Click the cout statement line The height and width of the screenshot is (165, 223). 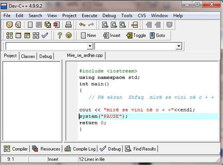(137, 110)
